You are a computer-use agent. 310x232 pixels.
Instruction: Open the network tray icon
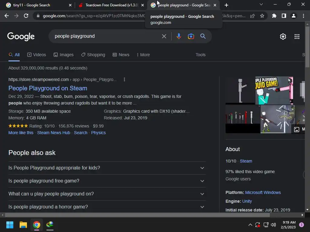click(x=266, y=225)
